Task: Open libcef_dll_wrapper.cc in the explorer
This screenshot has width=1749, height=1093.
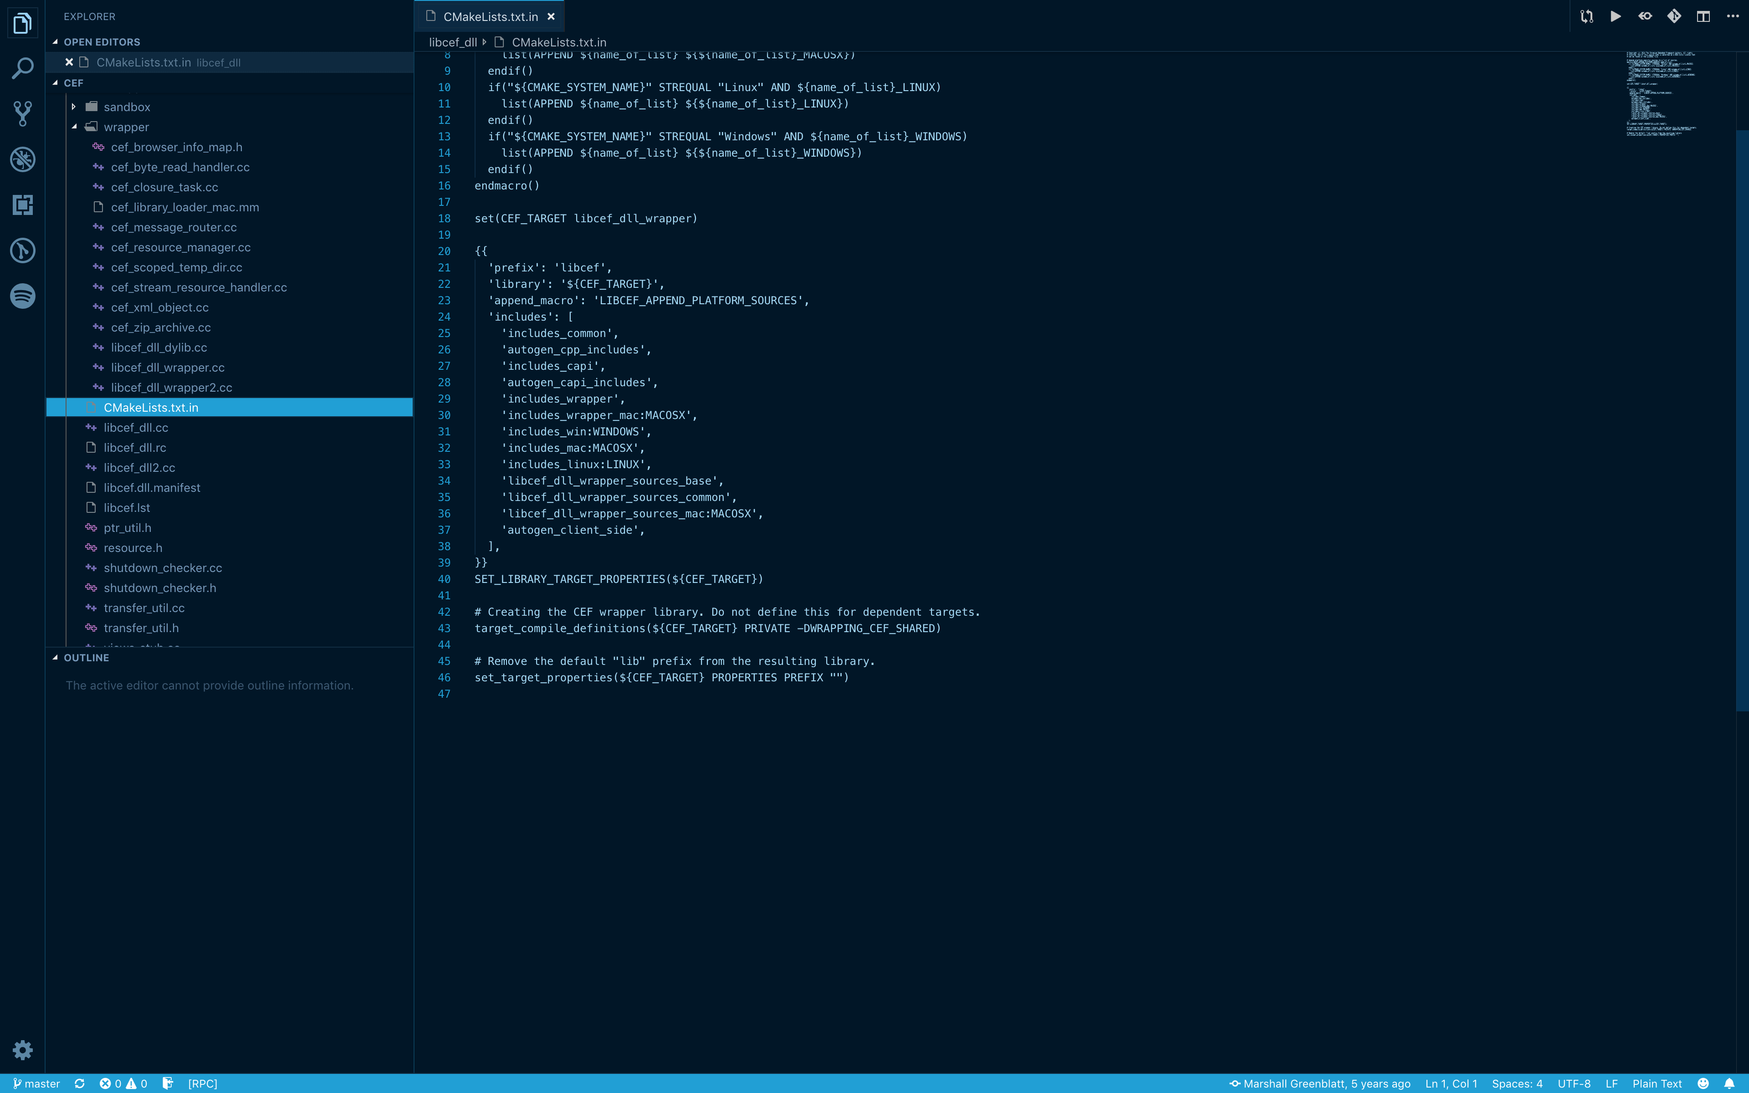Action: tap(168, 368)
